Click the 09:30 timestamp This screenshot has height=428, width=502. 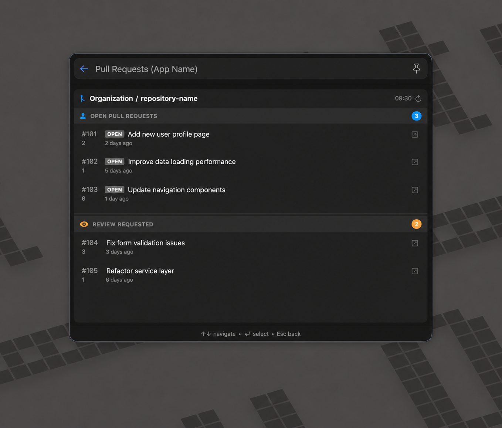[x=403, y=98]
